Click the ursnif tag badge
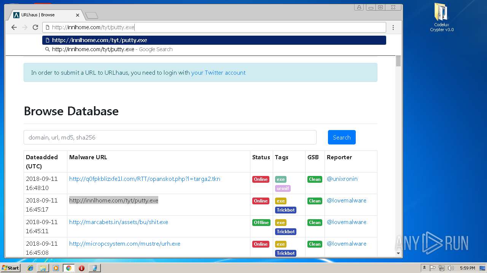Image resolution: width=487 pixels, height=273 pixels. point(283,188)
